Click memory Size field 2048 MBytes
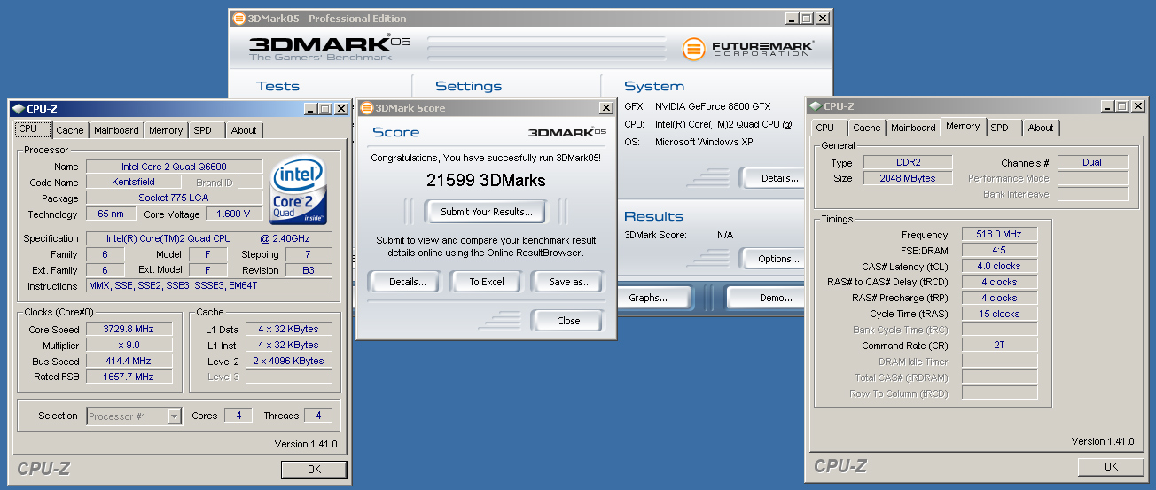 tap(907, 179)
